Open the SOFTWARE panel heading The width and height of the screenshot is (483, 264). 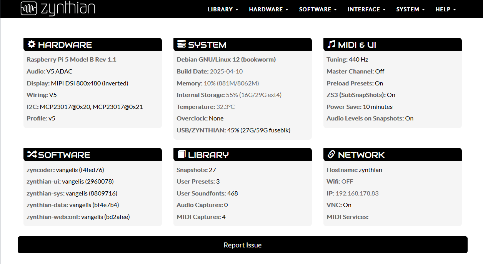[x=93, y=154]
